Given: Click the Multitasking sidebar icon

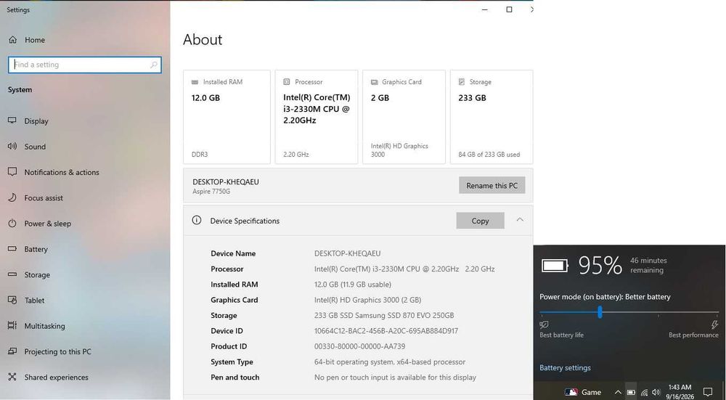Looking at the screenshot, I should click(12, 325).
